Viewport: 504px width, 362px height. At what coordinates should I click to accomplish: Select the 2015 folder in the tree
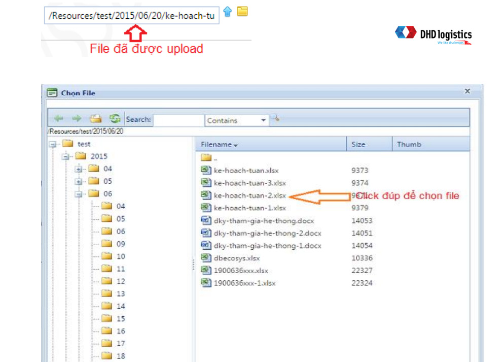pyautogui.click(x=100, y=156)
